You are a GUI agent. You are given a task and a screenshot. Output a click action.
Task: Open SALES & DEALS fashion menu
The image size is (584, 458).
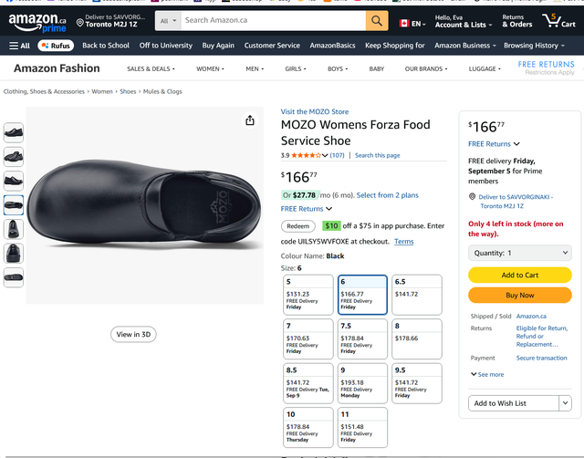(x=151, y=69)
